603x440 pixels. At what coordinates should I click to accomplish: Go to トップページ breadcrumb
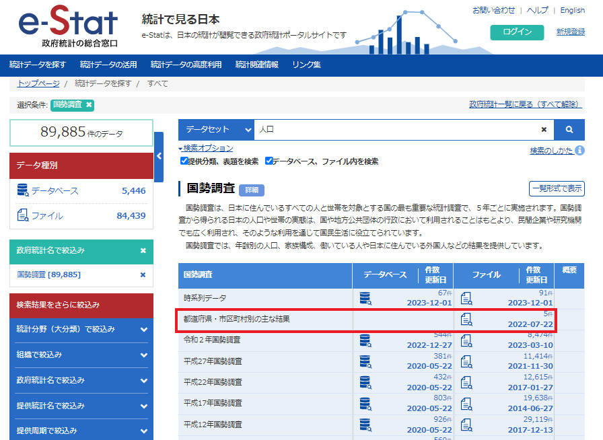click(x=38, y=83)
